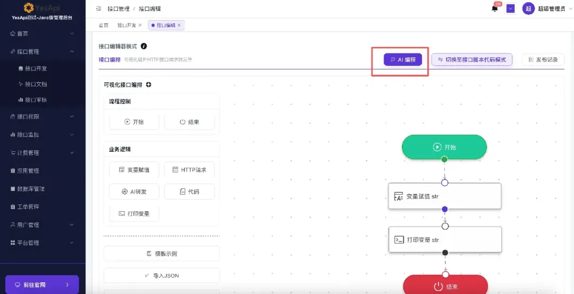
Task: Click the green output port of 开始 node
Action: pyautogui.click(x=444, y=159)
